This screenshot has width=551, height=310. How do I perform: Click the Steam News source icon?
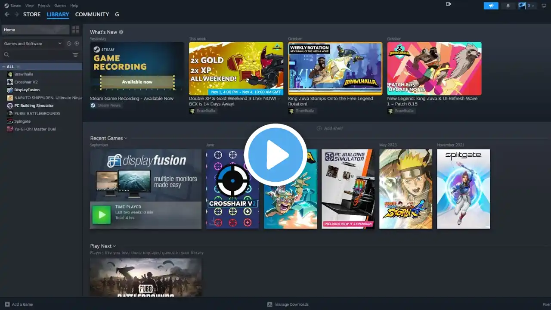pyautogui.click(x=93, y=105)
